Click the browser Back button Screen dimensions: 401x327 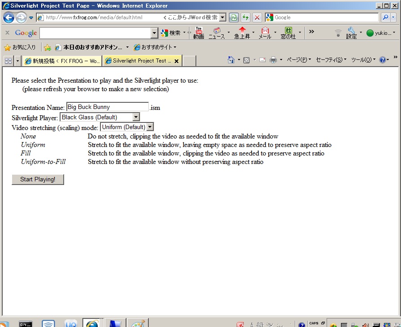click(9, 18)
